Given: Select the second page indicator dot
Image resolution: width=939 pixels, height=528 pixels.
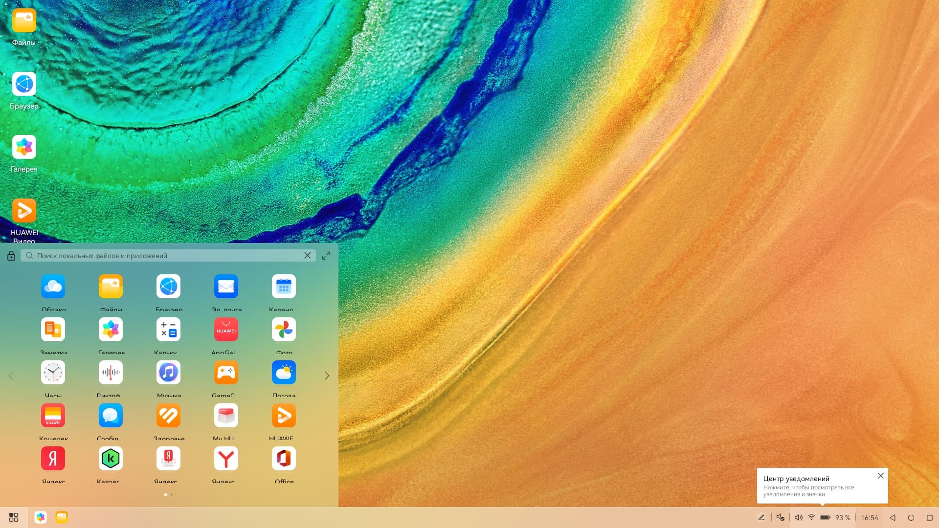Looking at the screenshot, I should click(x=171, y=495).
